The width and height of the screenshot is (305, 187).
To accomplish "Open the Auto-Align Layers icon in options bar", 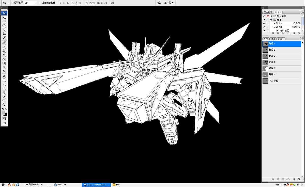I will [x=112, y=3].
